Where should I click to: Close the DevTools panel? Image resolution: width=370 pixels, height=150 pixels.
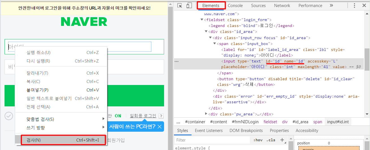click(364, 6)
